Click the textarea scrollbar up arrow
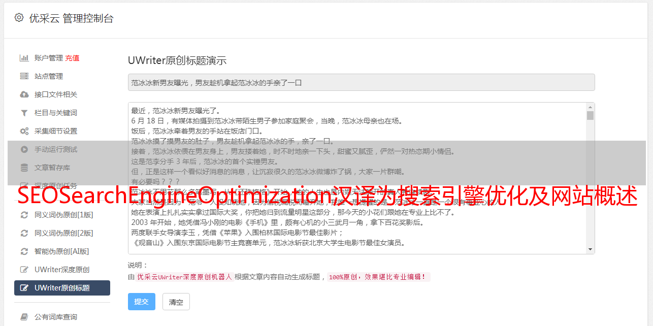 [x=590, y=107]
